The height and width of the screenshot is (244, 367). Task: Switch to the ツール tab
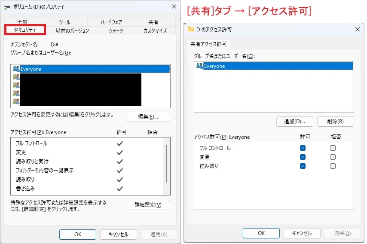(64, 22)
